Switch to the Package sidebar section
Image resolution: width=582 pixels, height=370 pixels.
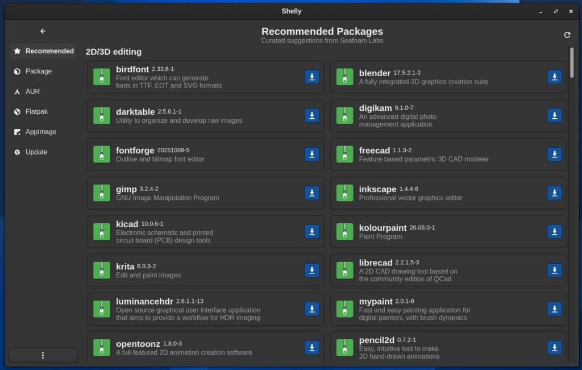[x=43, y=71]
